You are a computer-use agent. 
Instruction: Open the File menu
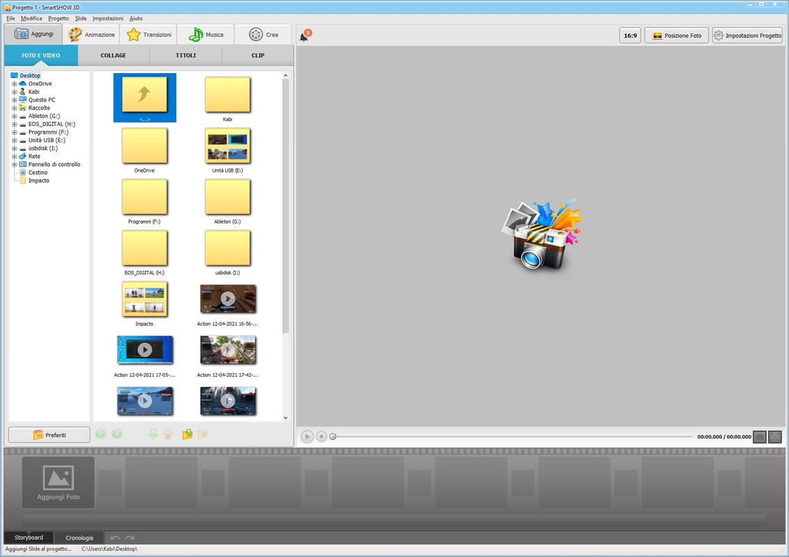[x=10, y=18]
